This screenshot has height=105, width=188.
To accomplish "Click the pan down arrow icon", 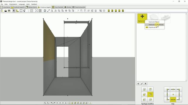I will click(66, 103).
